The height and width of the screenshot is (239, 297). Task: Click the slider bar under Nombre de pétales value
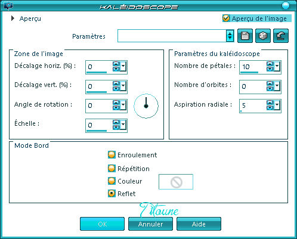coord(249,72)
